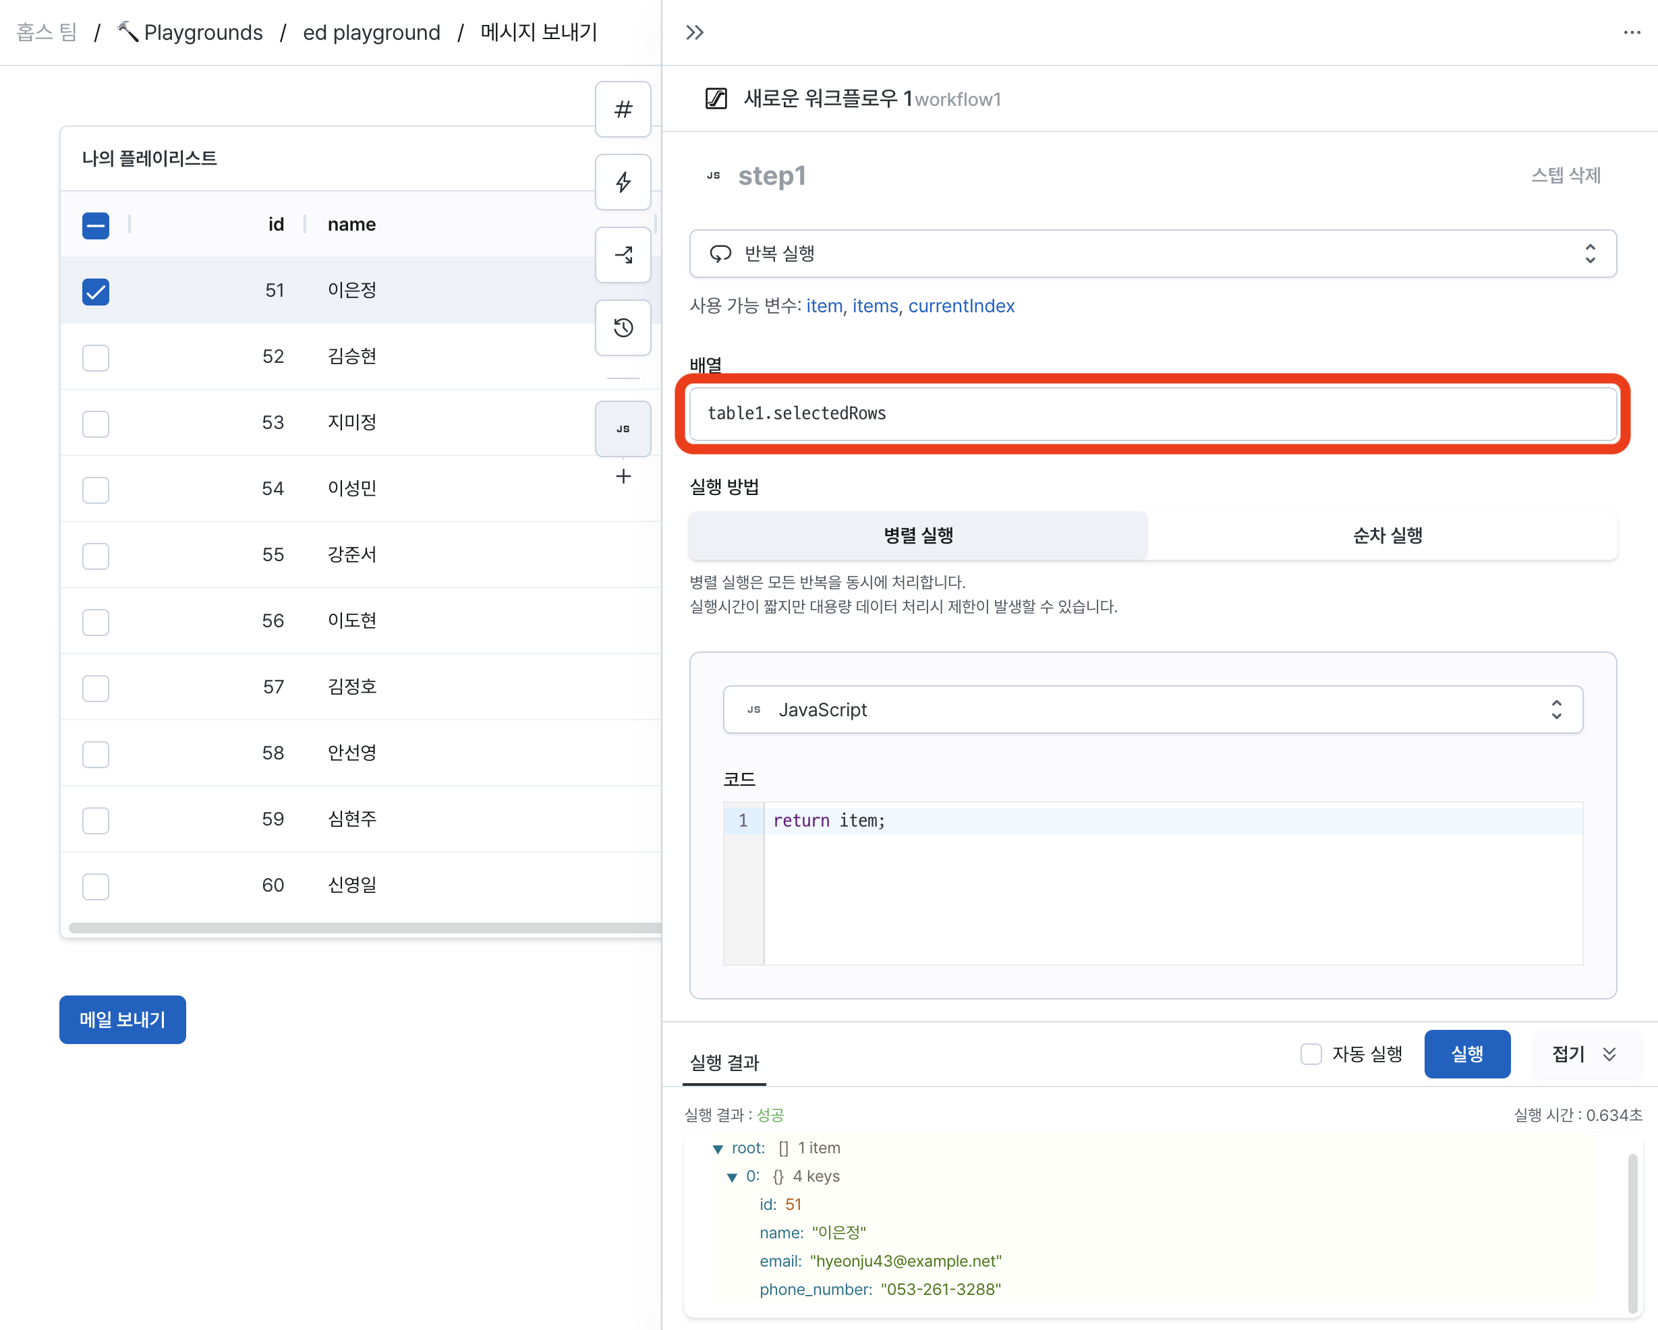Viewport: 1658px width, 1330px height.
Task: Check the row 60 신영일 checkbox
Action: (95, 886)
